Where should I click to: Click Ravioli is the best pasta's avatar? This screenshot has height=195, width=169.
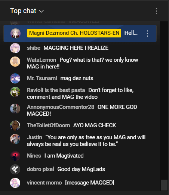click(x=15, y=92)
